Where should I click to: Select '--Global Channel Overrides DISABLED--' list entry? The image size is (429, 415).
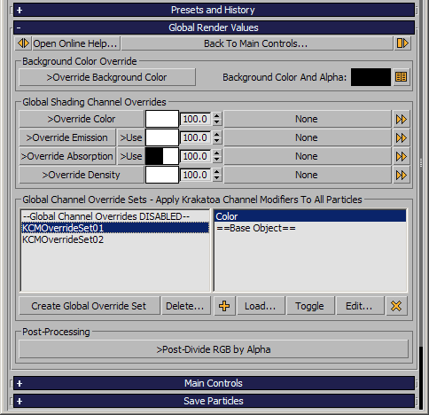(115, 216)
